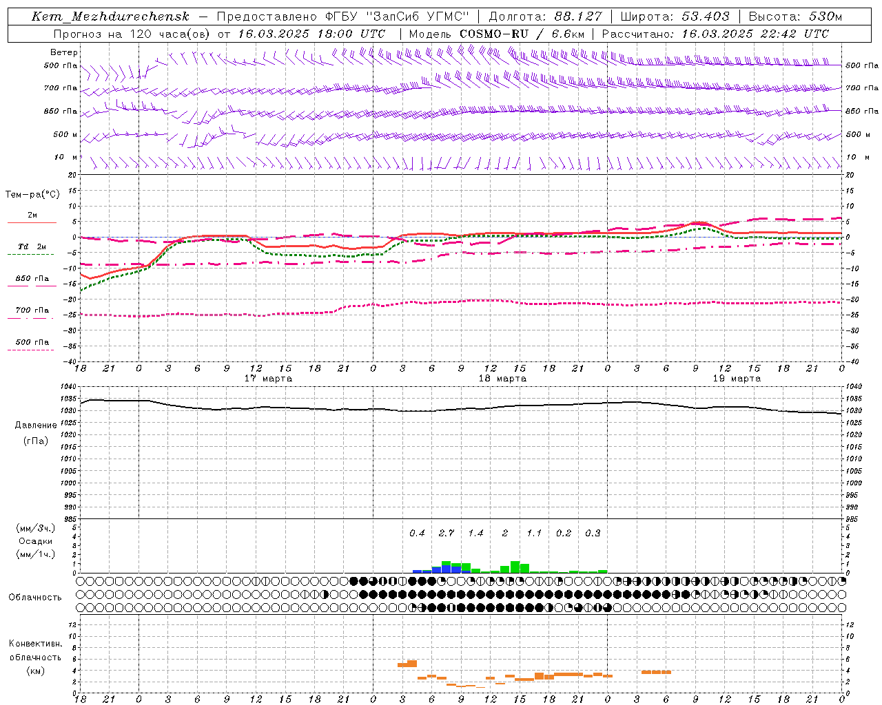The width and height of the screenshot is (882, 705).
Task: Click the '17 марта' date label
Action: point(268,379)
